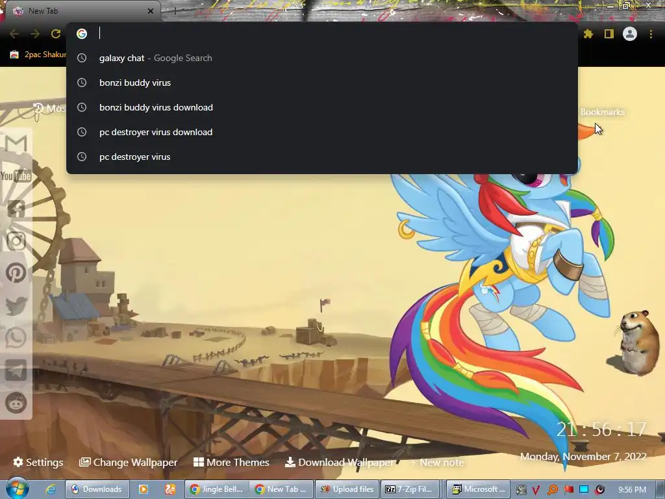The image size is (665, 499).
Task: Open the YouTube sidebar shortcut
Action: [16, 175]
